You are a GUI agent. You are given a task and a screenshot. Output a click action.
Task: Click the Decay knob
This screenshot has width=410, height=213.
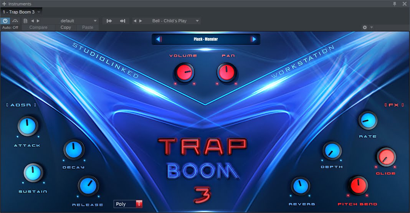pos(74,150)
